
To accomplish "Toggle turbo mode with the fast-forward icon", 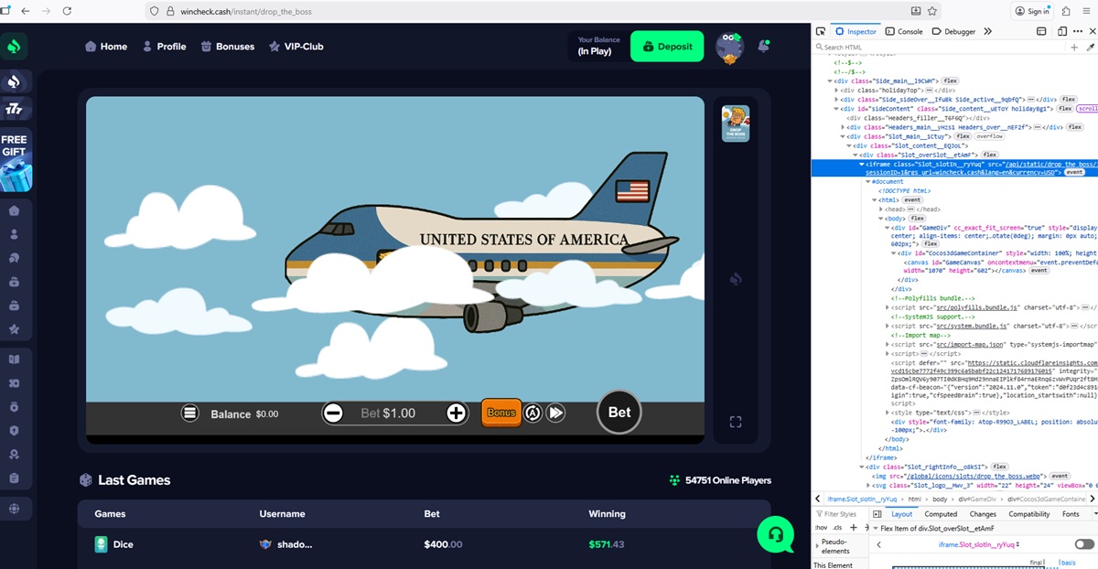I will point(555,413).
